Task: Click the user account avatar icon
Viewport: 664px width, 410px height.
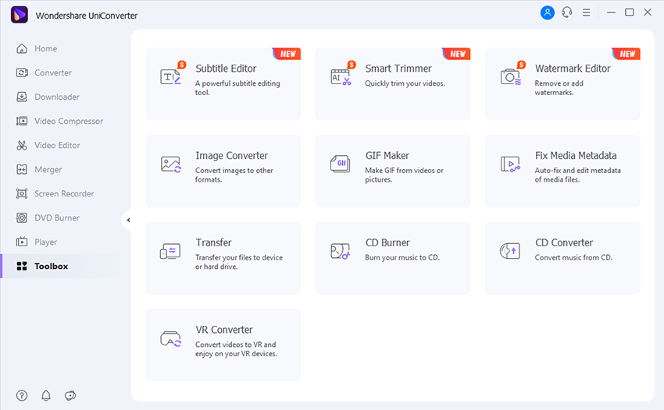Action: [x=547, y=12]
